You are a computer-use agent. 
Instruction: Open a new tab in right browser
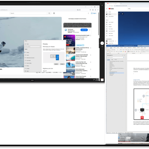click(x=121, y=3)
